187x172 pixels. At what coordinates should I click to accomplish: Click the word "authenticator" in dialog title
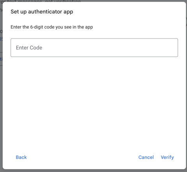pos(45,12)
